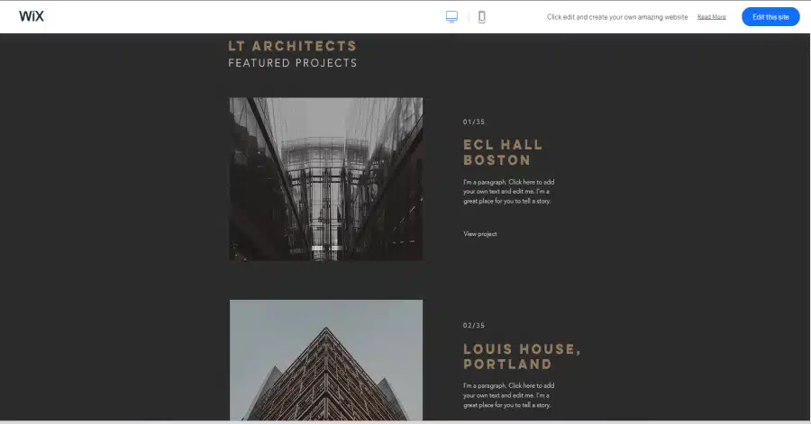This screenshot has width=811, height=424.
Task: Click the Wix logo
Action: (x=32, y=16)
